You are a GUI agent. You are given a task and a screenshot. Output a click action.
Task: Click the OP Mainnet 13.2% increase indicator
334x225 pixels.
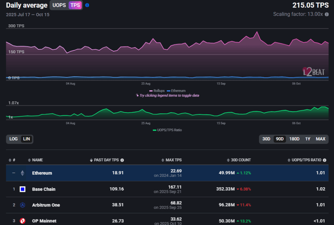point(244,221)
